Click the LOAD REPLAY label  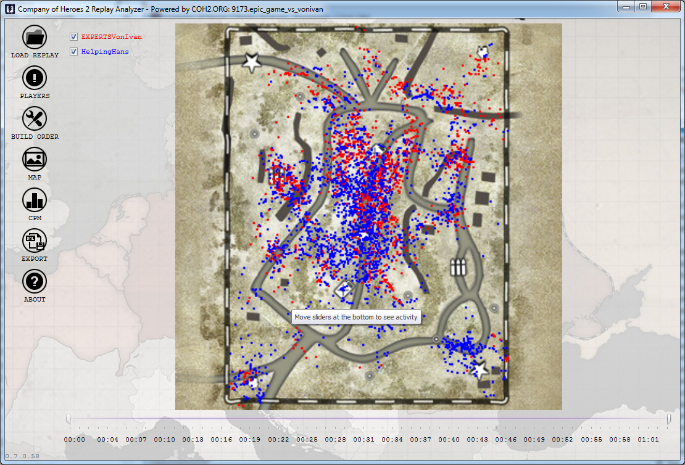[x=35, y=56]
